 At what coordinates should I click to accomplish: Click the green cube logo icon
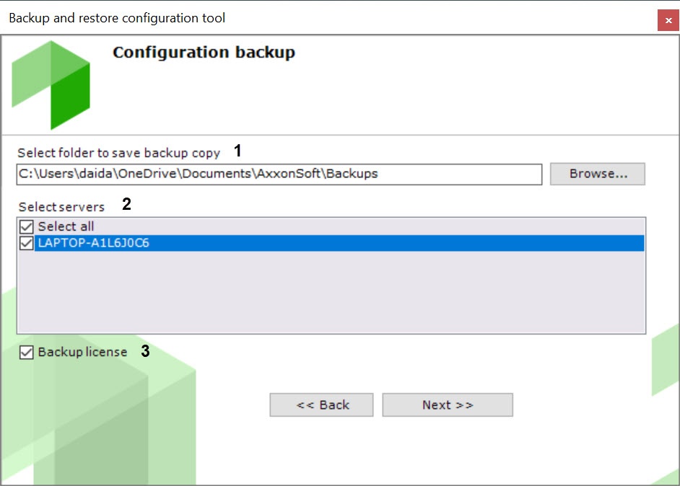click(x=51, y=84)
